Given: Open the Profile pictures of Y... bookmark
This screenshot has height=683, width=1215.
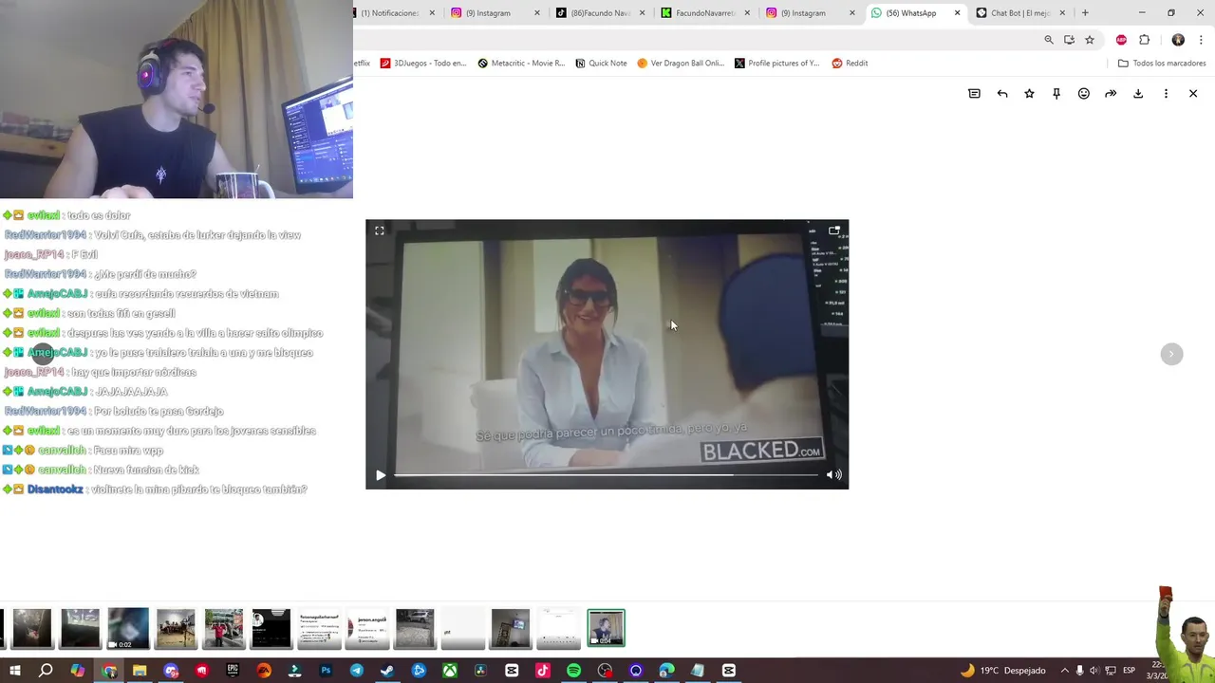Looking at the screenshot, I should pos(776,64).
